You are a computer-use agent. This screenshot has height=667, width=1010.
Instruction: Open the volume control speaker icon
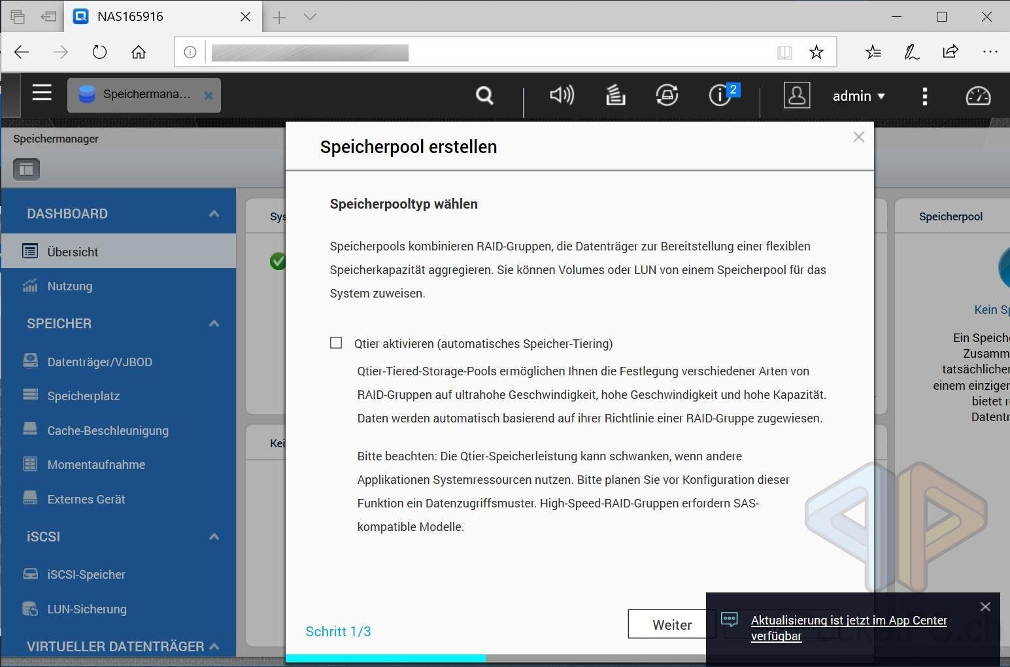561,95
